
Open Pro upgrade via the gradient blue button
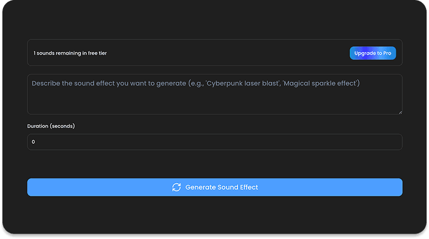pyautogui.click(x=373, y=53)
